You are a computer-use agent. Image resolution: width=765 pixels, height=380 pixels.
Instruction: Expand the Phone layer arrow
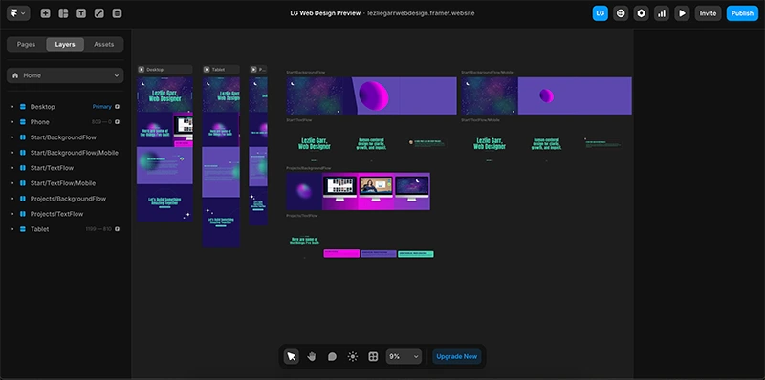[12, 122]
